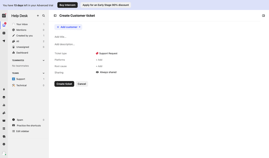
Task: Click the red ticket icon for Support Request
Action: point(97,53)
